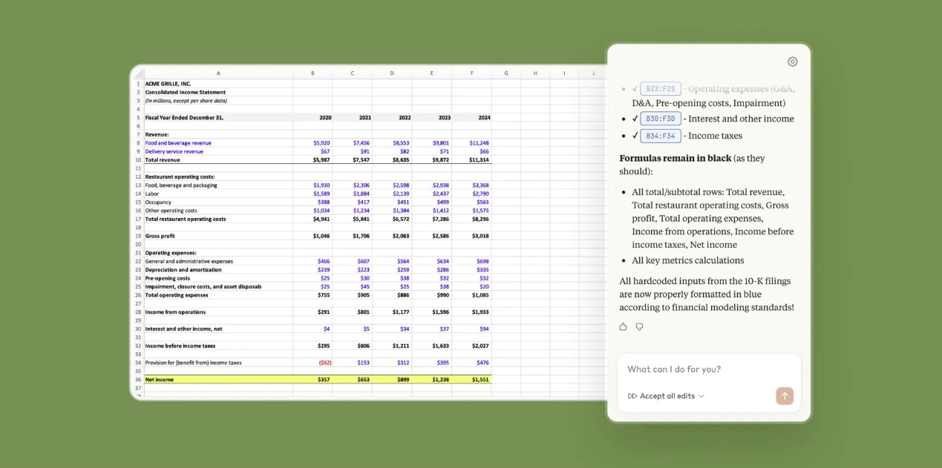Select column B header
942x468 pixels.
313,73
